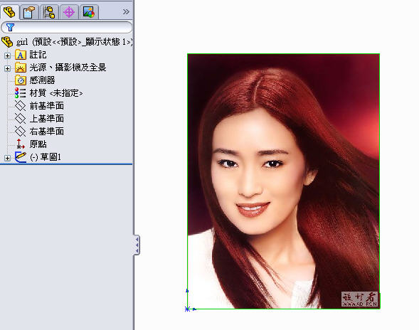Expand the 註記 annotations folder
This screenshot has width=419, height=330.
click(8, 55)
